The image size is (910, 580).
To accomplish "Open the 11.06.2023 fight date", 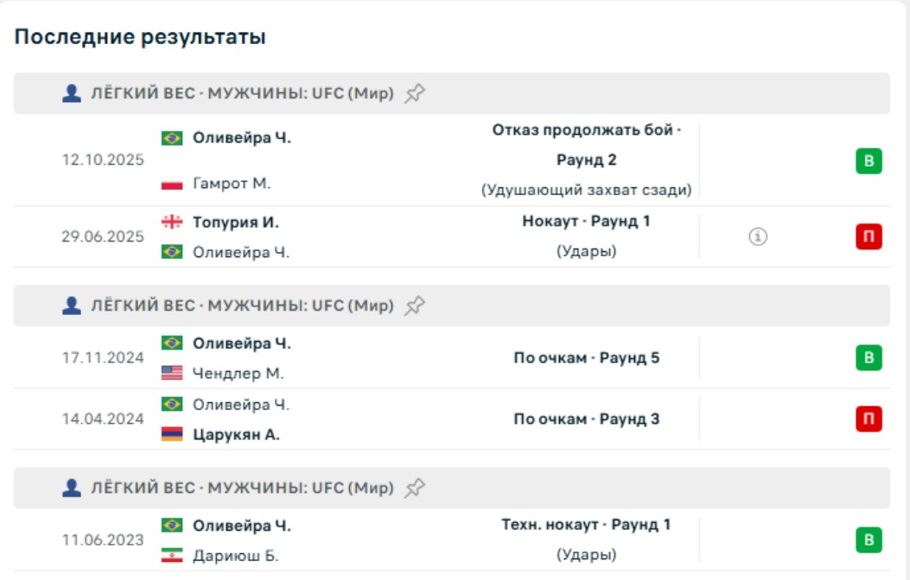I will [103, 540].
